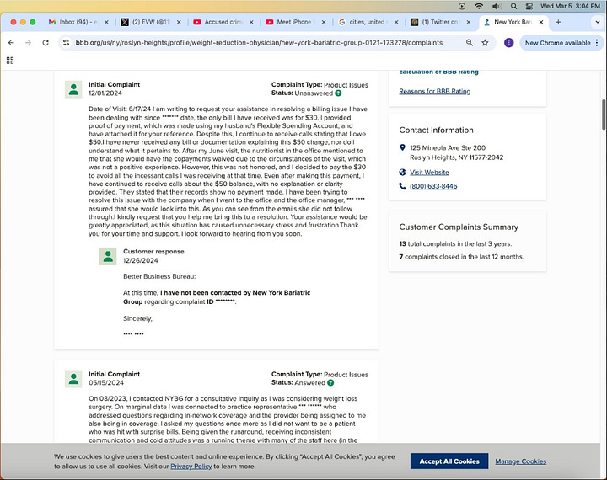Open site information icon in address bar
Viewport: 607px width, 480px height.
pos(67,43)
